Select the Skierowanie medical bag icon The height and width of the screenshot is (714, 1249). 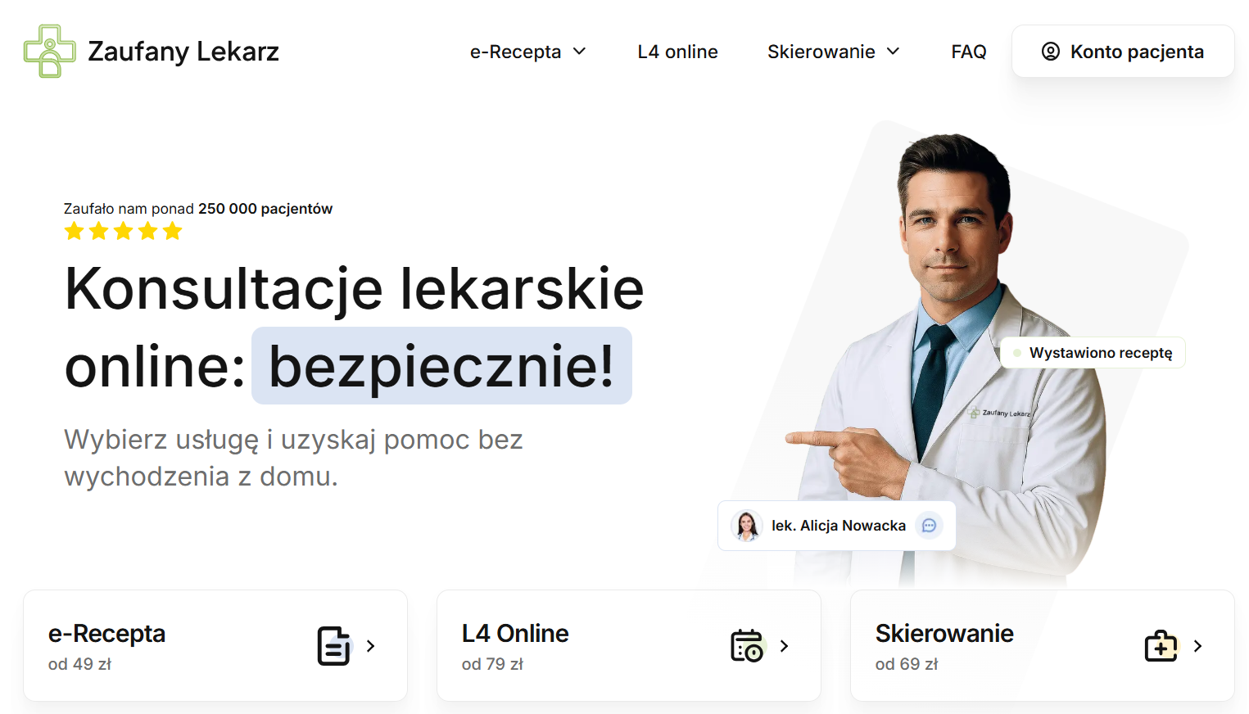coord(1161,645)
